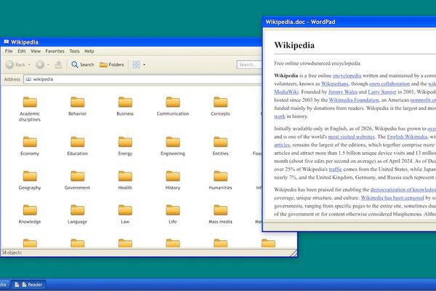Image resolution: width=436 pixels, height=291 pixels.
Task: Open the Language folder
Action: click(x=77, y=214)
